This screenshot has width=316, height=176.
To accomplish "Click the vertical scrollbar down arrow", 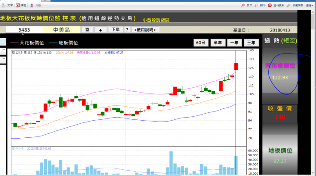I will (x=313, y=173).
